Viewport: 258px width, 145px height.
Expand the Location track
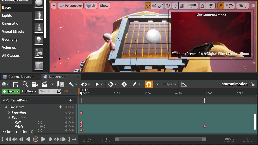tap(9, 113)
